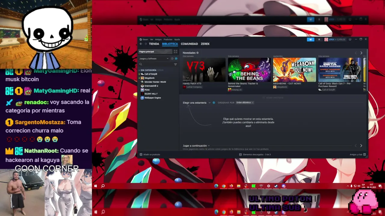The height and width of the screenshot is (216, 385).
Task: Switch to the TIENDA tab
Action: [154, 44]
